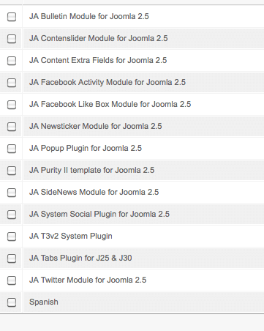Check the JA Facebook Like Box checkbox
Image resolution: width=264 pixels, height=331 pixels.
click(12, 105)
